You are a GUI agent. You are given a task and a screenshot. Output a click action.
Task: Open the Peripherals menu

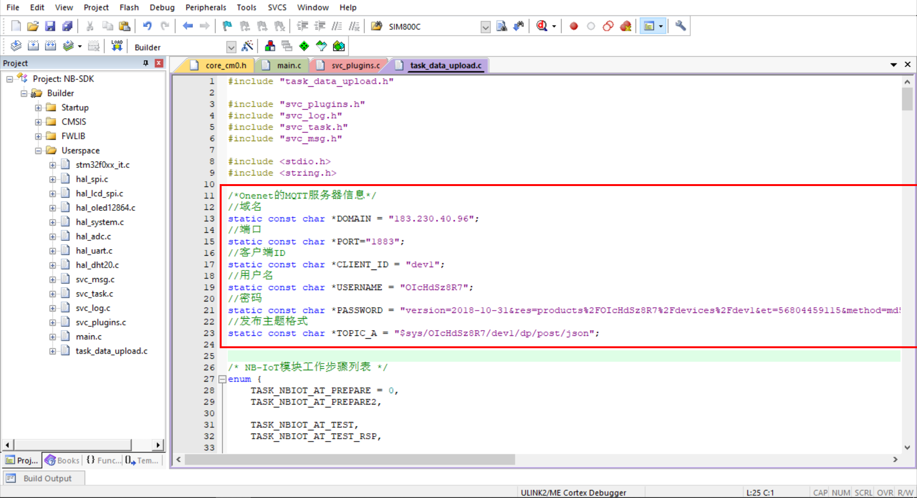(205, 8)
